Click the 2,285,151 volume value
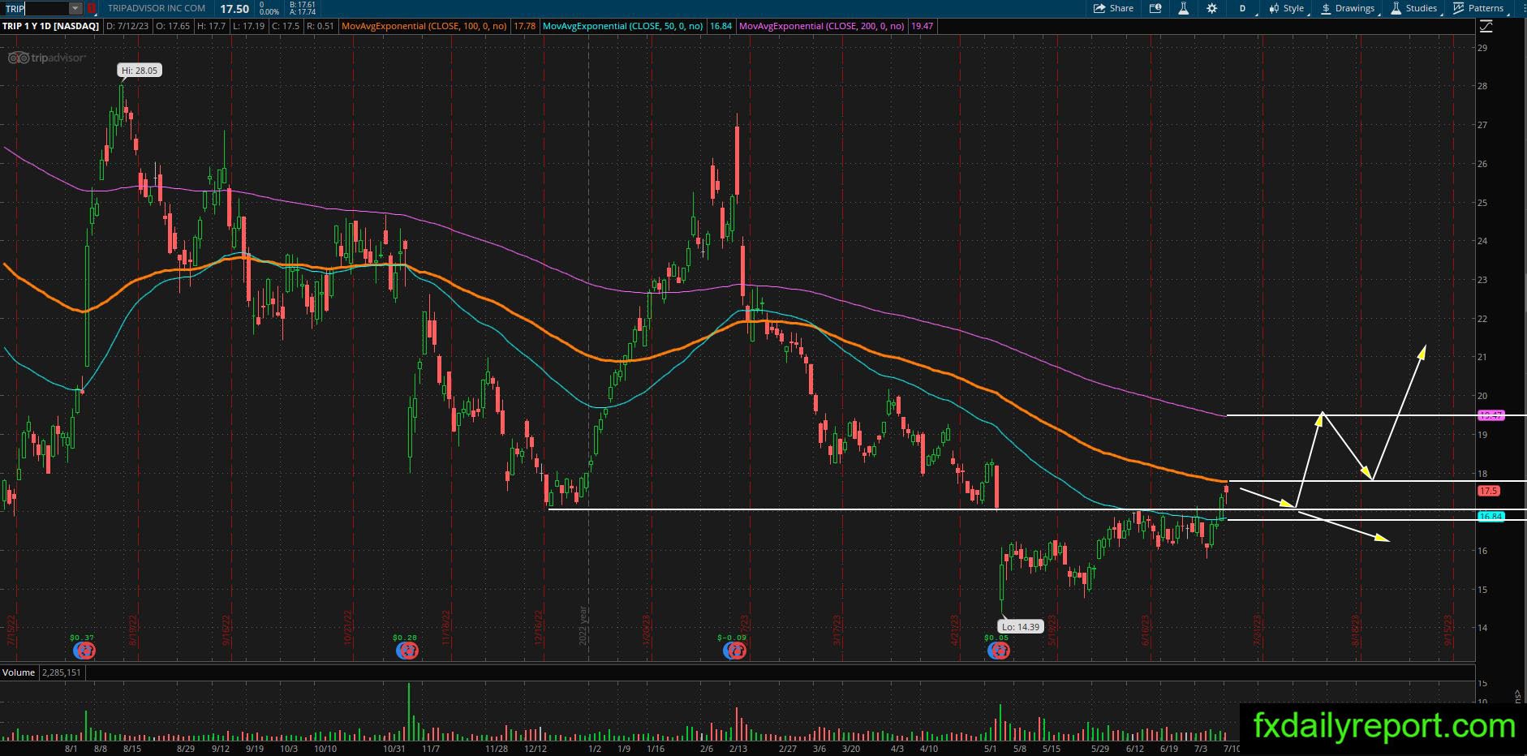Image resolution: width=1527 pixels, height=756 pixels. pos(61,672)
